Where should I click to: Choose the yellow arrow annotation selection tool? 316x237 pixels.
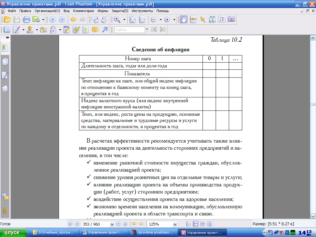[202, 19]
